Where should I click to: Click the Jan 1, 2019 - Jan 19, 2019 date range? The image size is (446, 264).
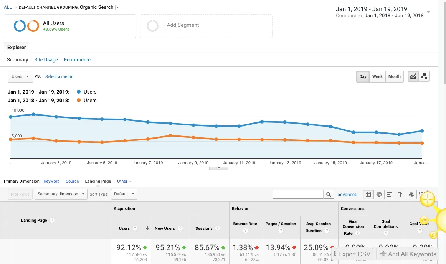371,9
